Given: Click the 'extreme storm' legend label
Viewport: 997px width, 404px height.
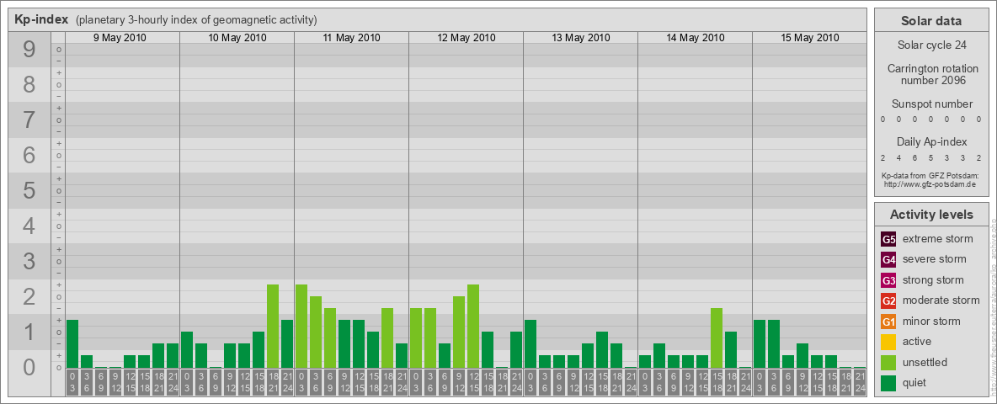Looking at the screenshot, I should click(938, 239).
